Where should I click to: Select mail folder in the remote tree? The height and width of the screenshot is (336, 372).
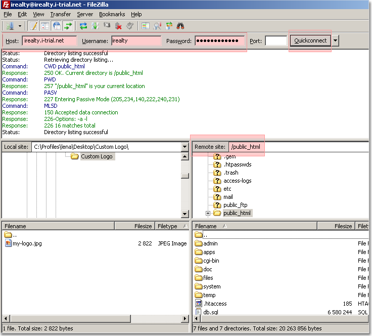(x=228, y=197)
